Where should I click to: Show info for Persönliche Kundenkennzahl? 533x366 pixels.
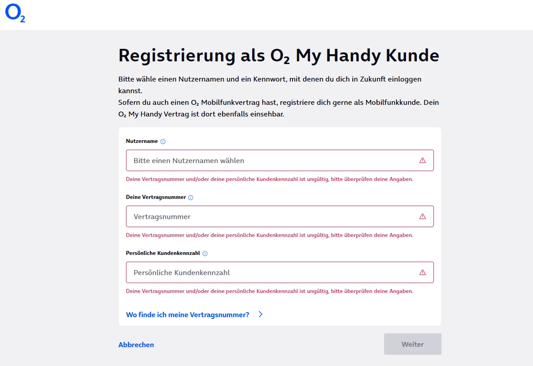click(205, 254)
